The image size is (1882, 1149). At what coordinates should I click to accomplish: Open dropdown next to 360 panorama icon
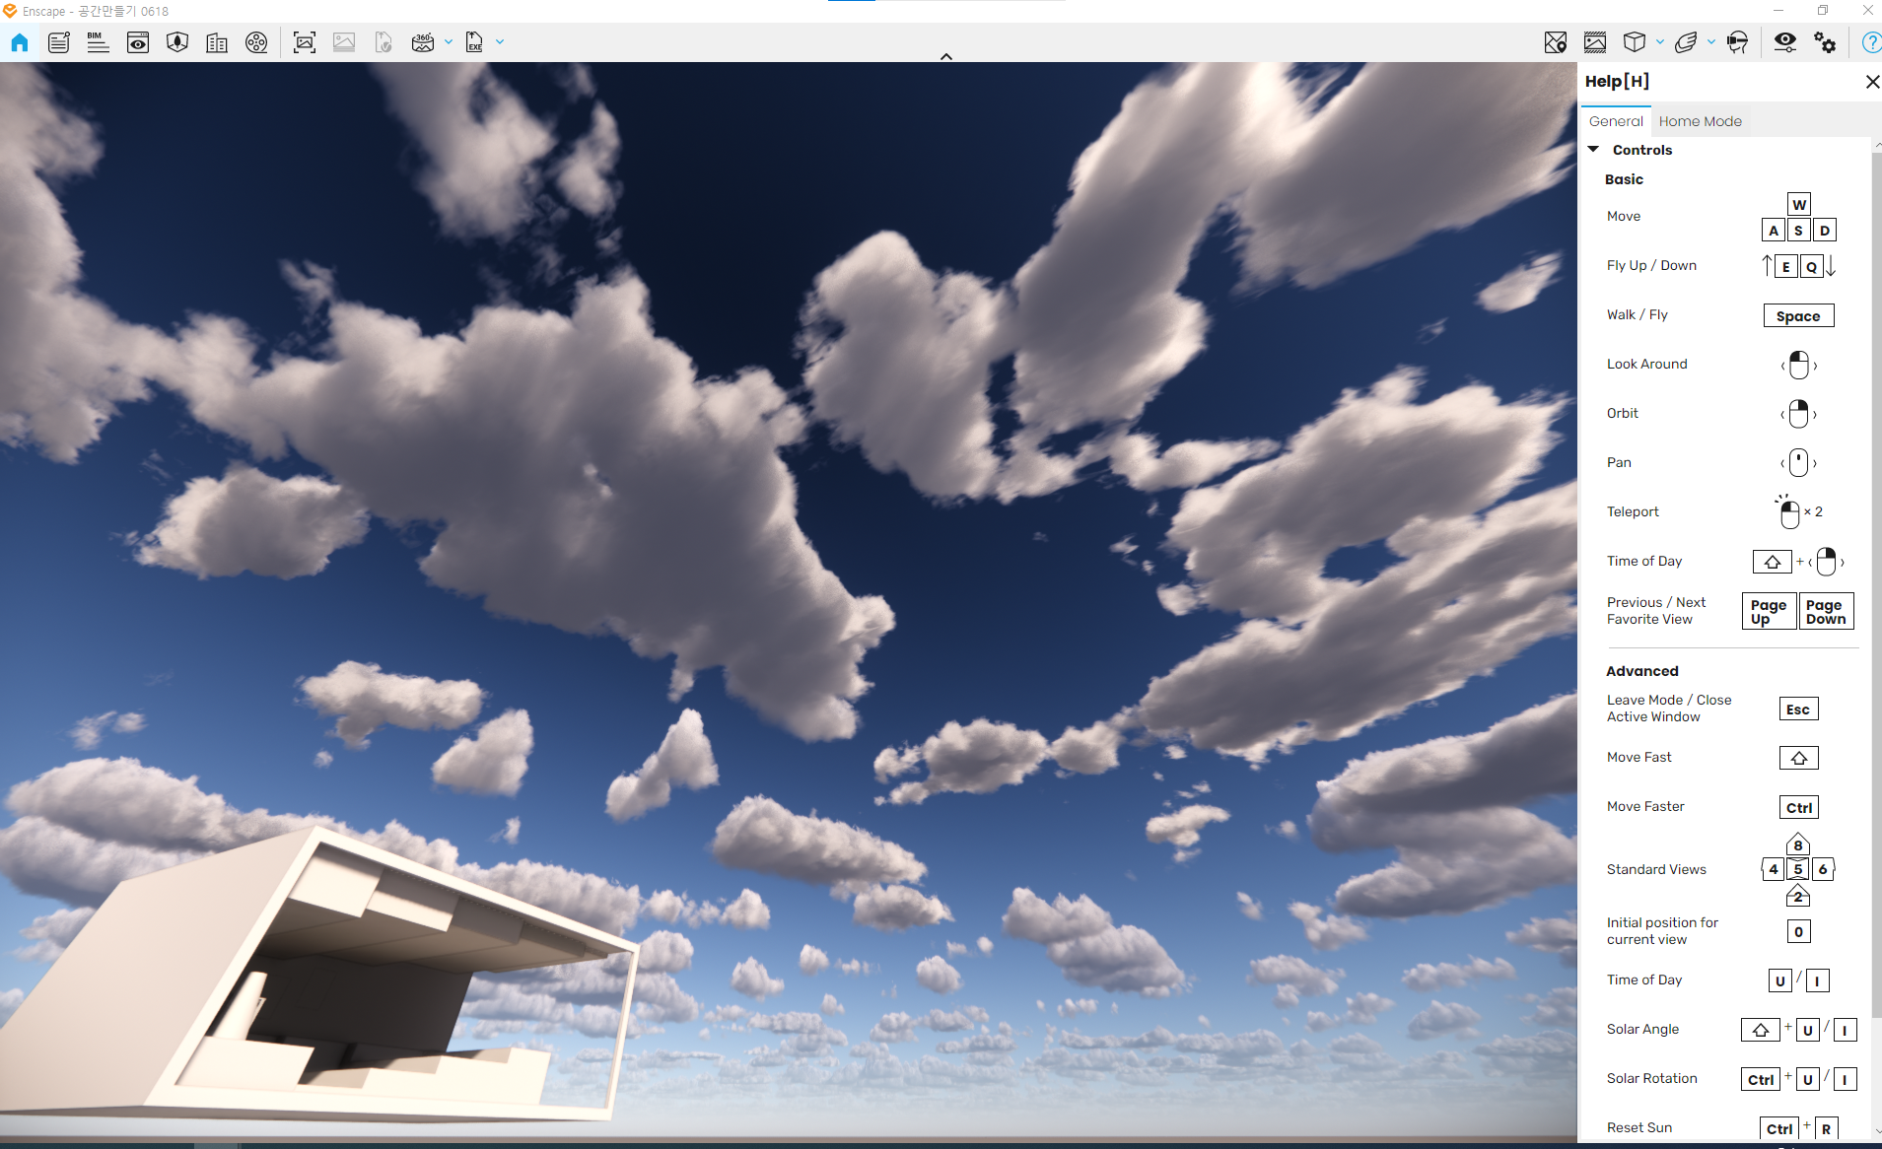point(449,42)
